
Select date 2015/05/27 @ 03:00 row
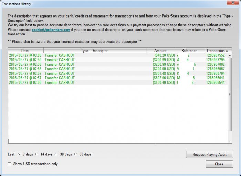pyautogui.click(x=118, y=55)
